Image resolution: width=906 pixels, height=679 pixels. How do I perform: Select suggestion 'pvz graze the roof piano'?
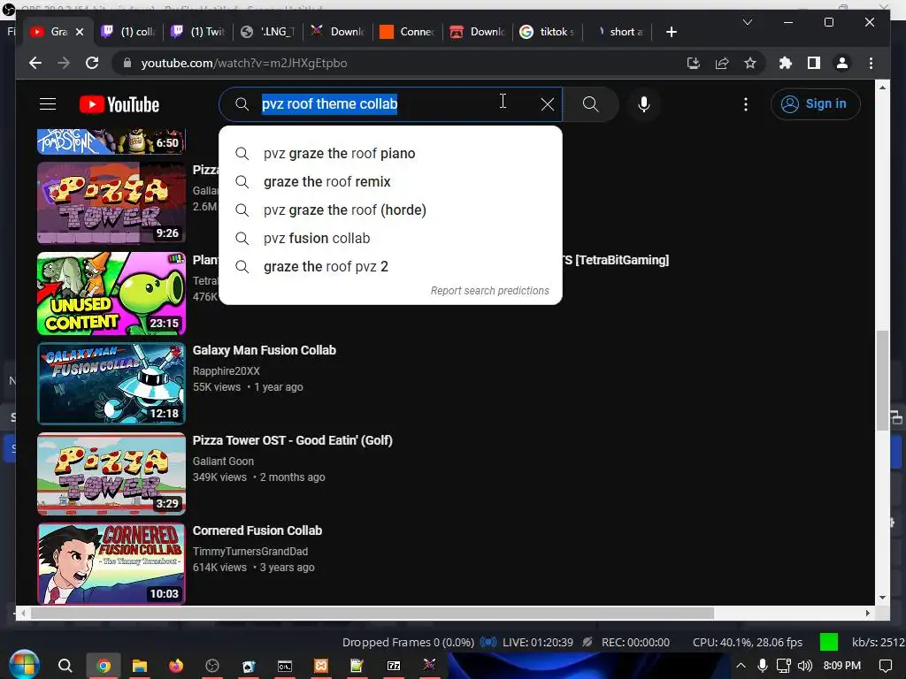pyautogui.click(x=390, y=154)
